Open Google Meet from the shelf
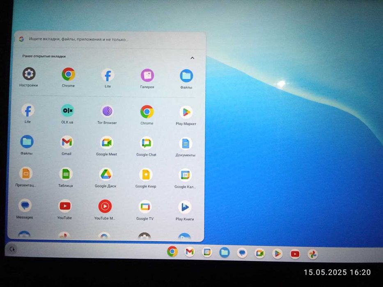This screenshot has width=383, height=287. pos(260,253)
